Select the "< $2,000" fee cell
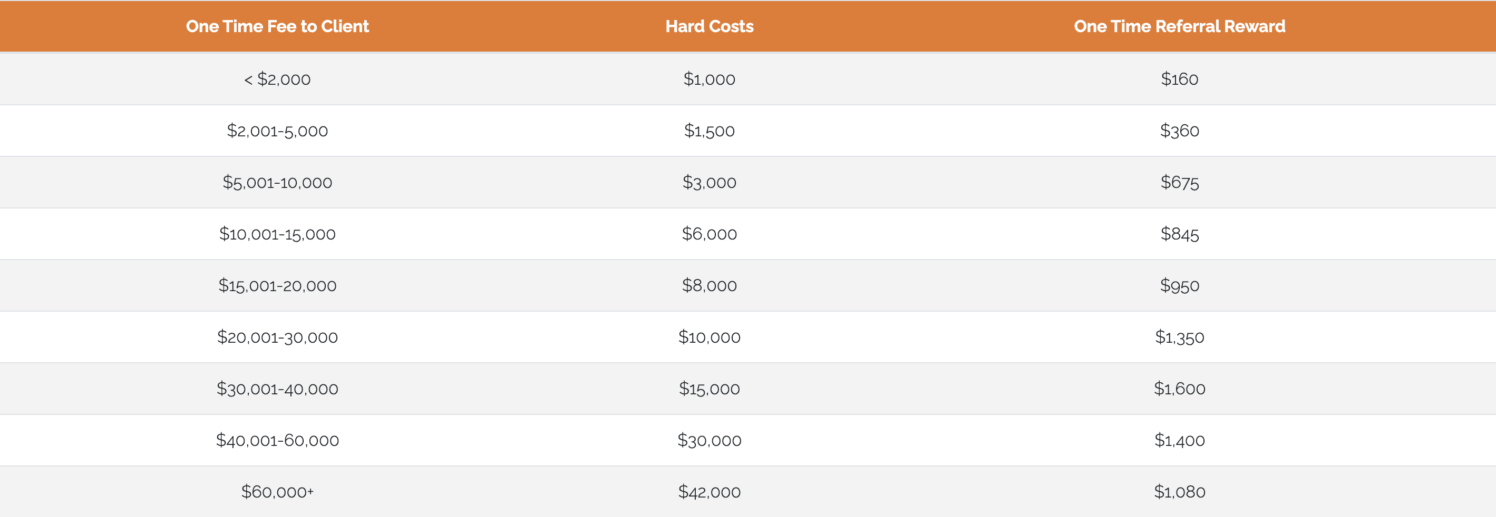This screenshot has height=517, width=1496. pos(277,79)
